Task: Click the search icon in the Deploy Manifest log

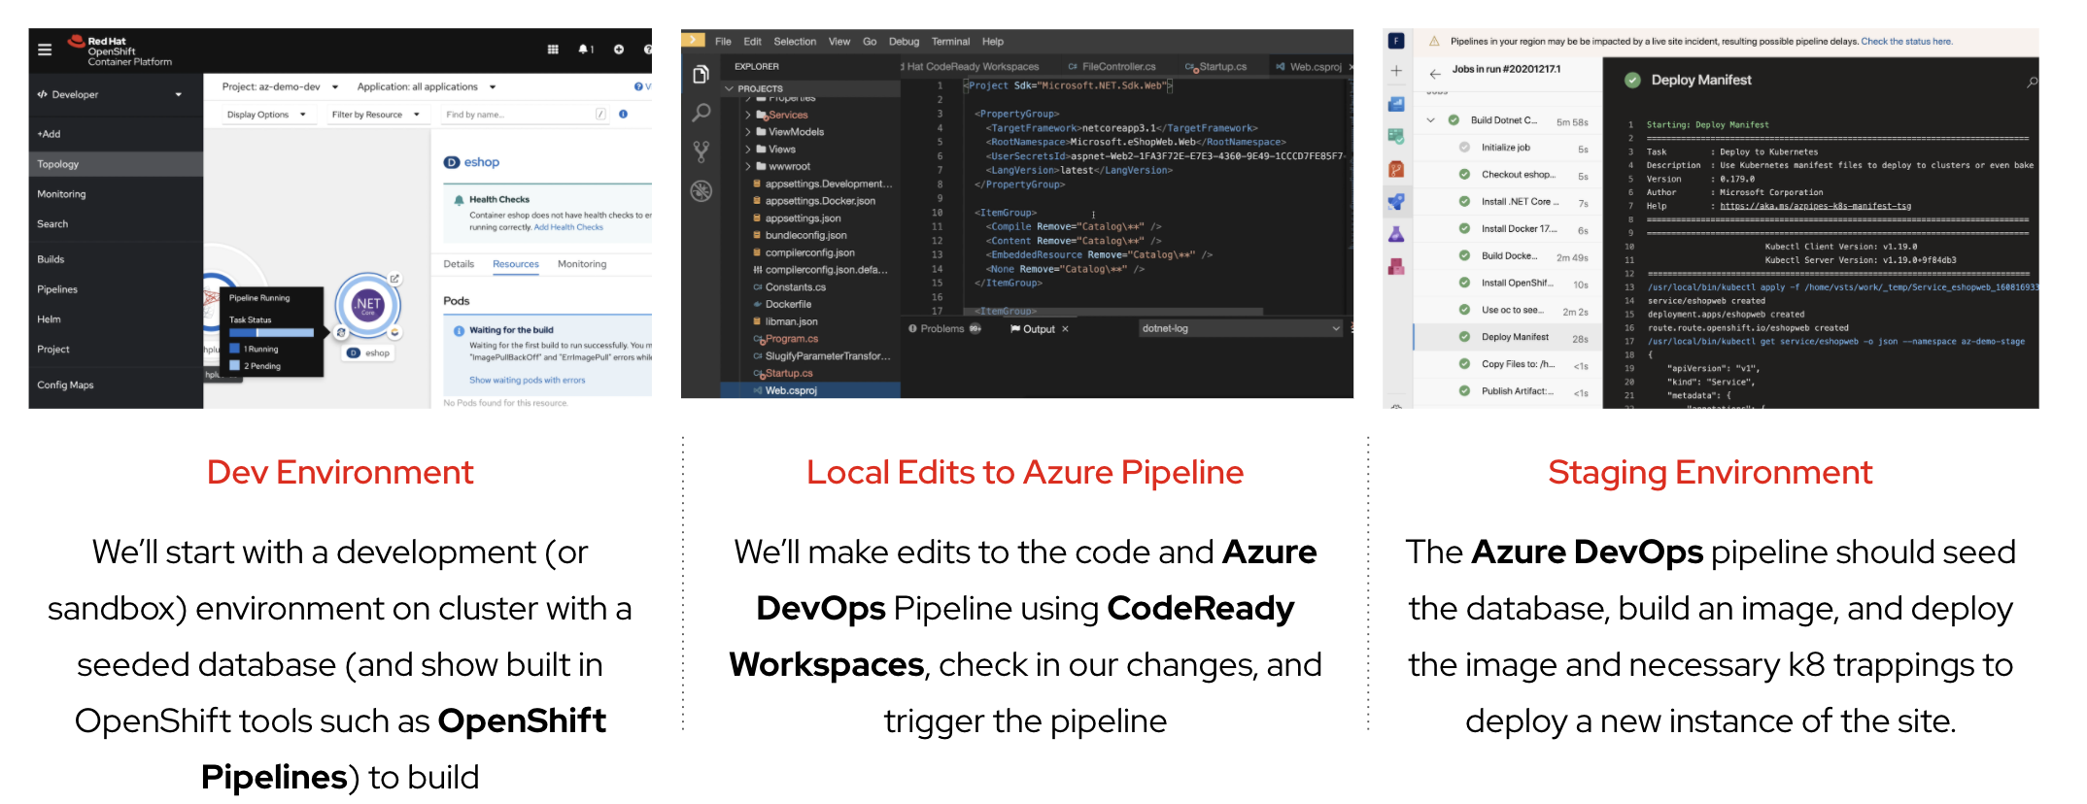Action: 2032,83
